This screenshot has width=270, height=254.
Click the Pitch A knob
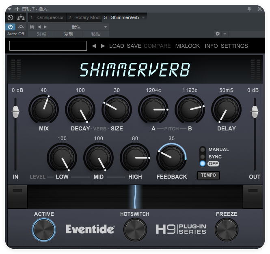pyautogui.click(x=153, y=109)
